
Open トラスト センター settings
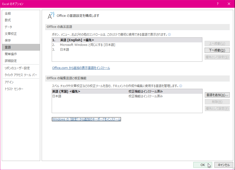[x=21, y=89]
